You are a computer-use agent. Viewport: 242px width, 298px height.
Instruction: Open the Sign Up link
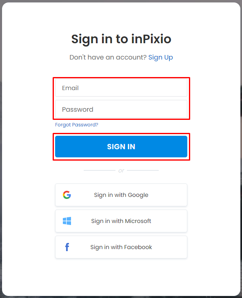[160, 57]
